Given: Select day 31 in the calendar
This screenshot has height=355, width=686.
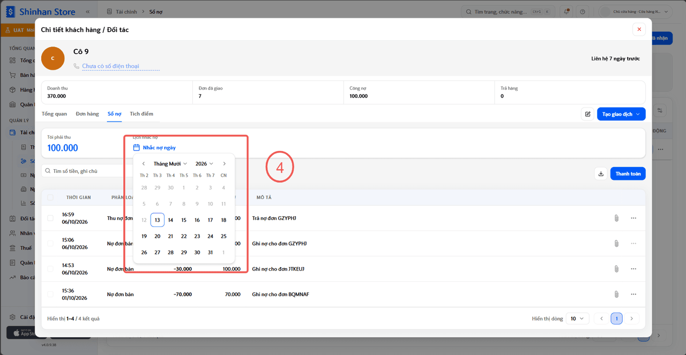Looking at the screenshot, I should click(210, 253).
